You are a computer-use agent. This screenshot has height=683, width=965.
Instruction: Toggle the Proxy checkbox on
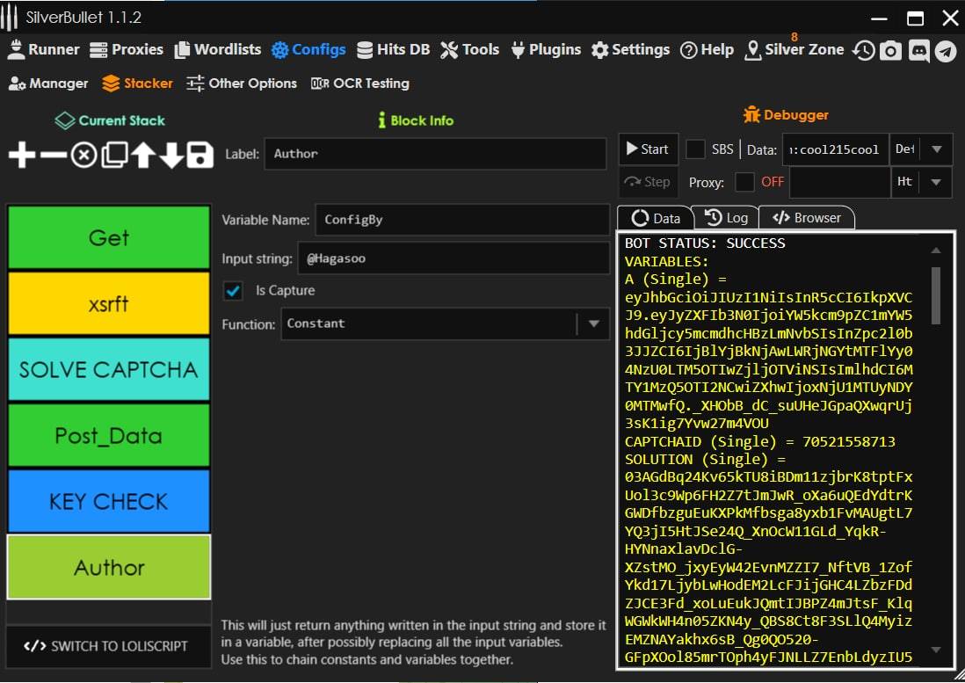coord(744,182)
